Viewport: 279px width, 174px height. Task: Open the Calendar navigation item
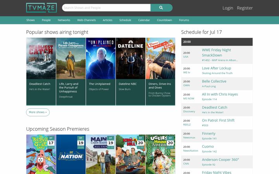point(144,20)
